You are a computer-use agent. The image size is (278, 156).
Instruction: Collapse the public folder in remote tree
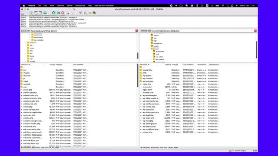point(149,49)
